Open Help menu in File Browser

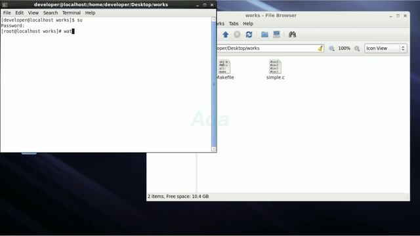[x=248, y=24]
